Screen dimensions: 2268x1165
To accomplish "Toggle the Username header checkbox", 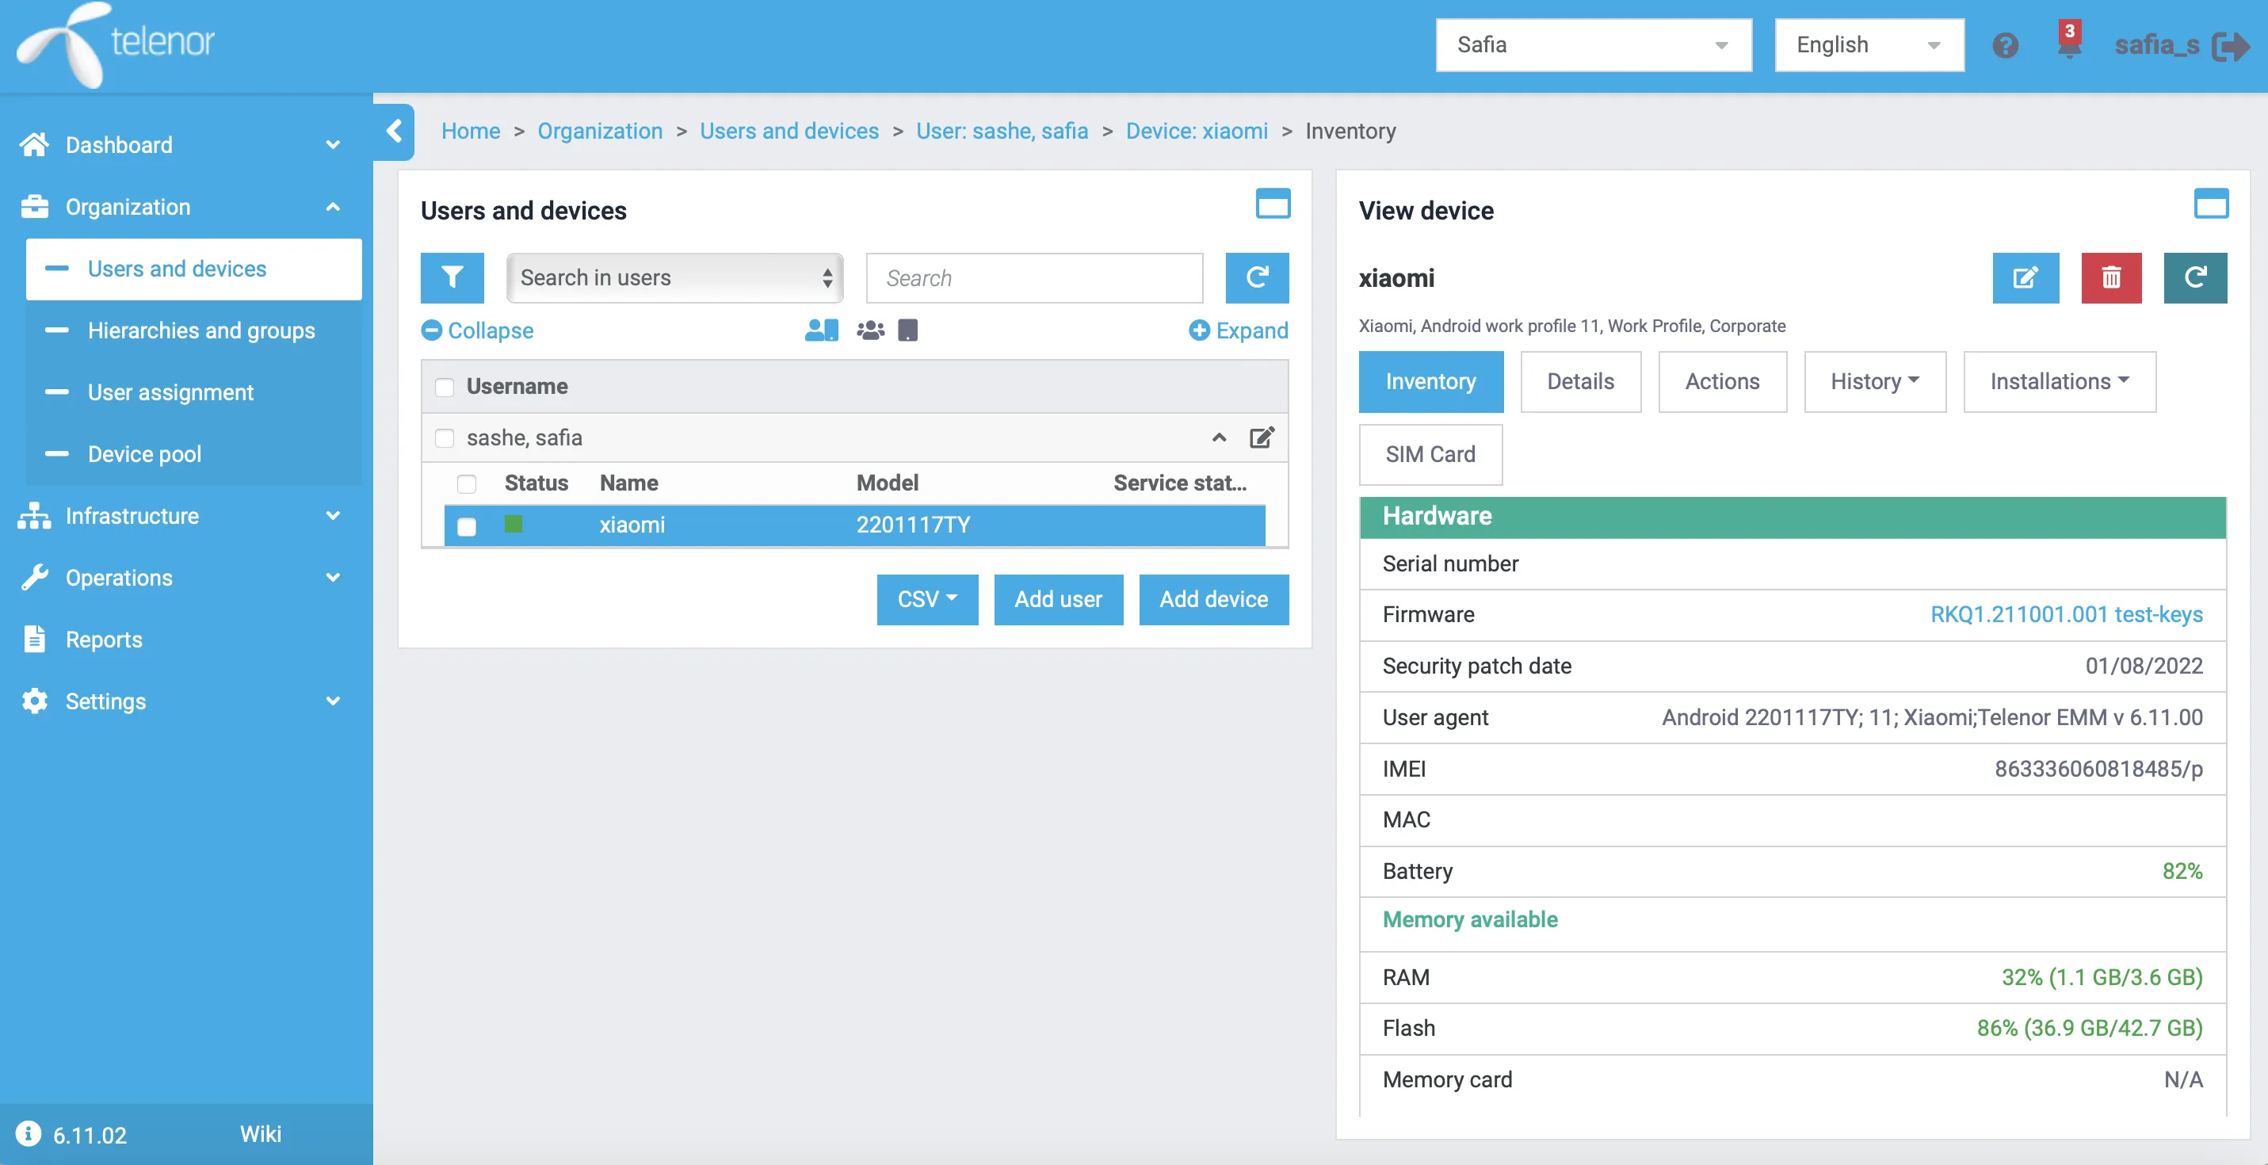I will (x=445, y=387).
